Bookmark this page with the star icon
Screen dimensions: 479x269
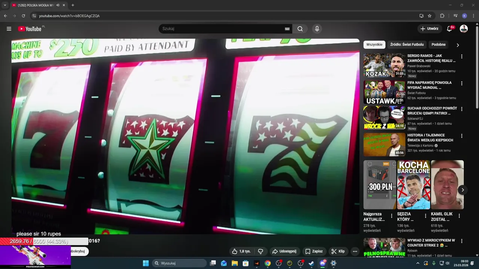430,16
